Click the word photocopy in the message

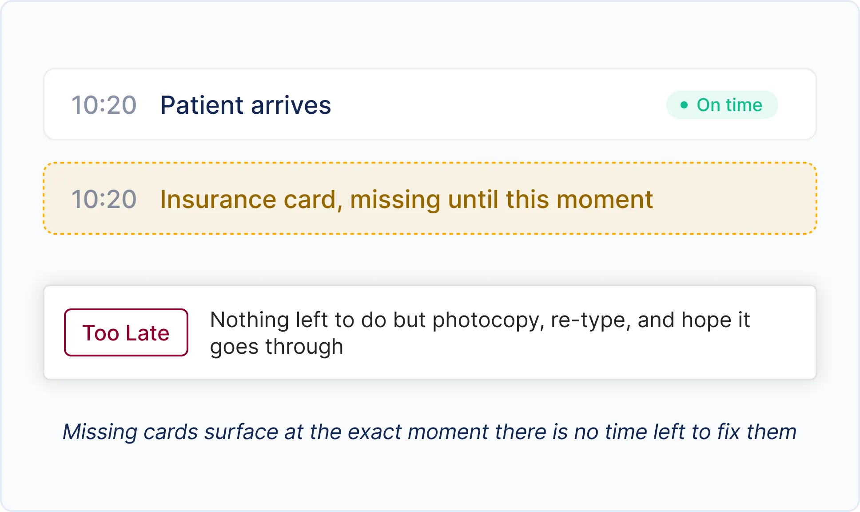[x=486, y=321]
